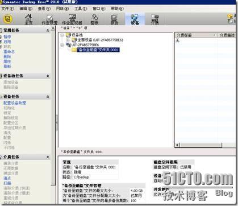This screenshot has height=206, width=238.
Task: Collapse the 设备池 tree node
Action: [x=62, y=35]
